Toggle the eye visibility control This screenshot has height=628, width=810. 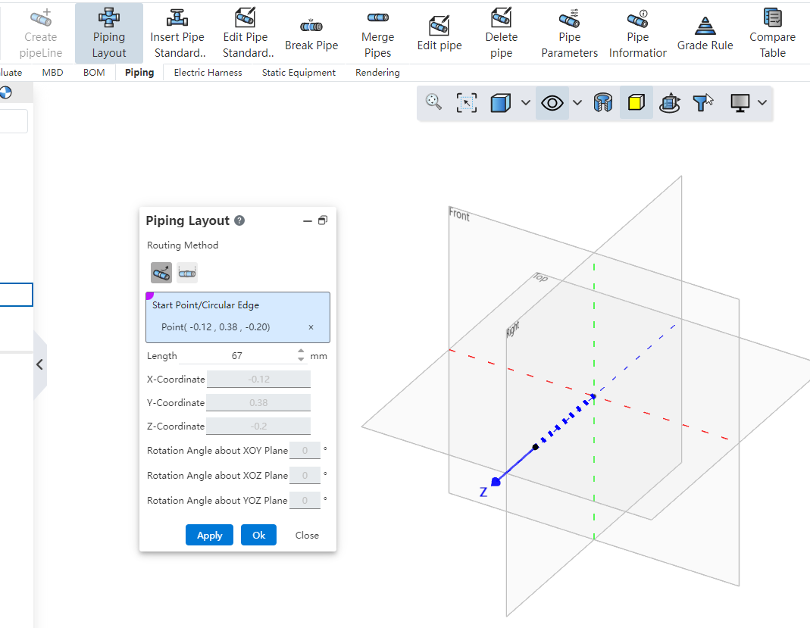[552, 102]
